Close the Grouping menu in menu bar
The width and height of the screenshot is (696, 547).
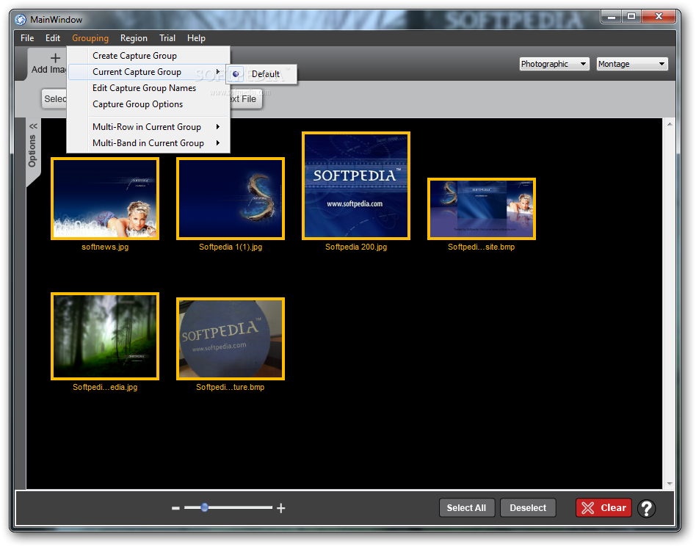[x=90, y=38]
